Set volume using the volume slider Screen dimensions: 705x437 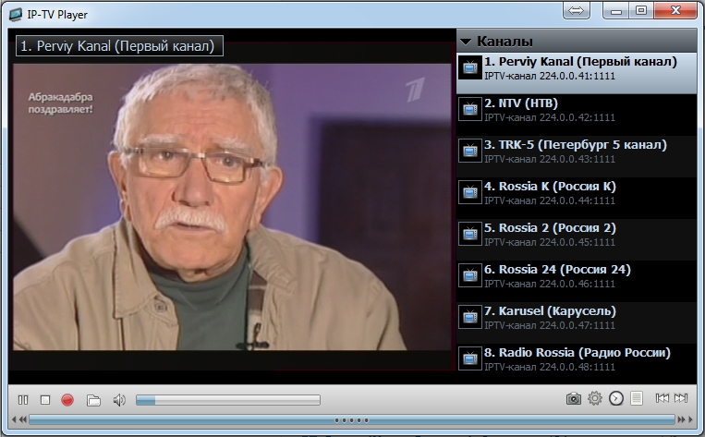click(x=227, y=400)
